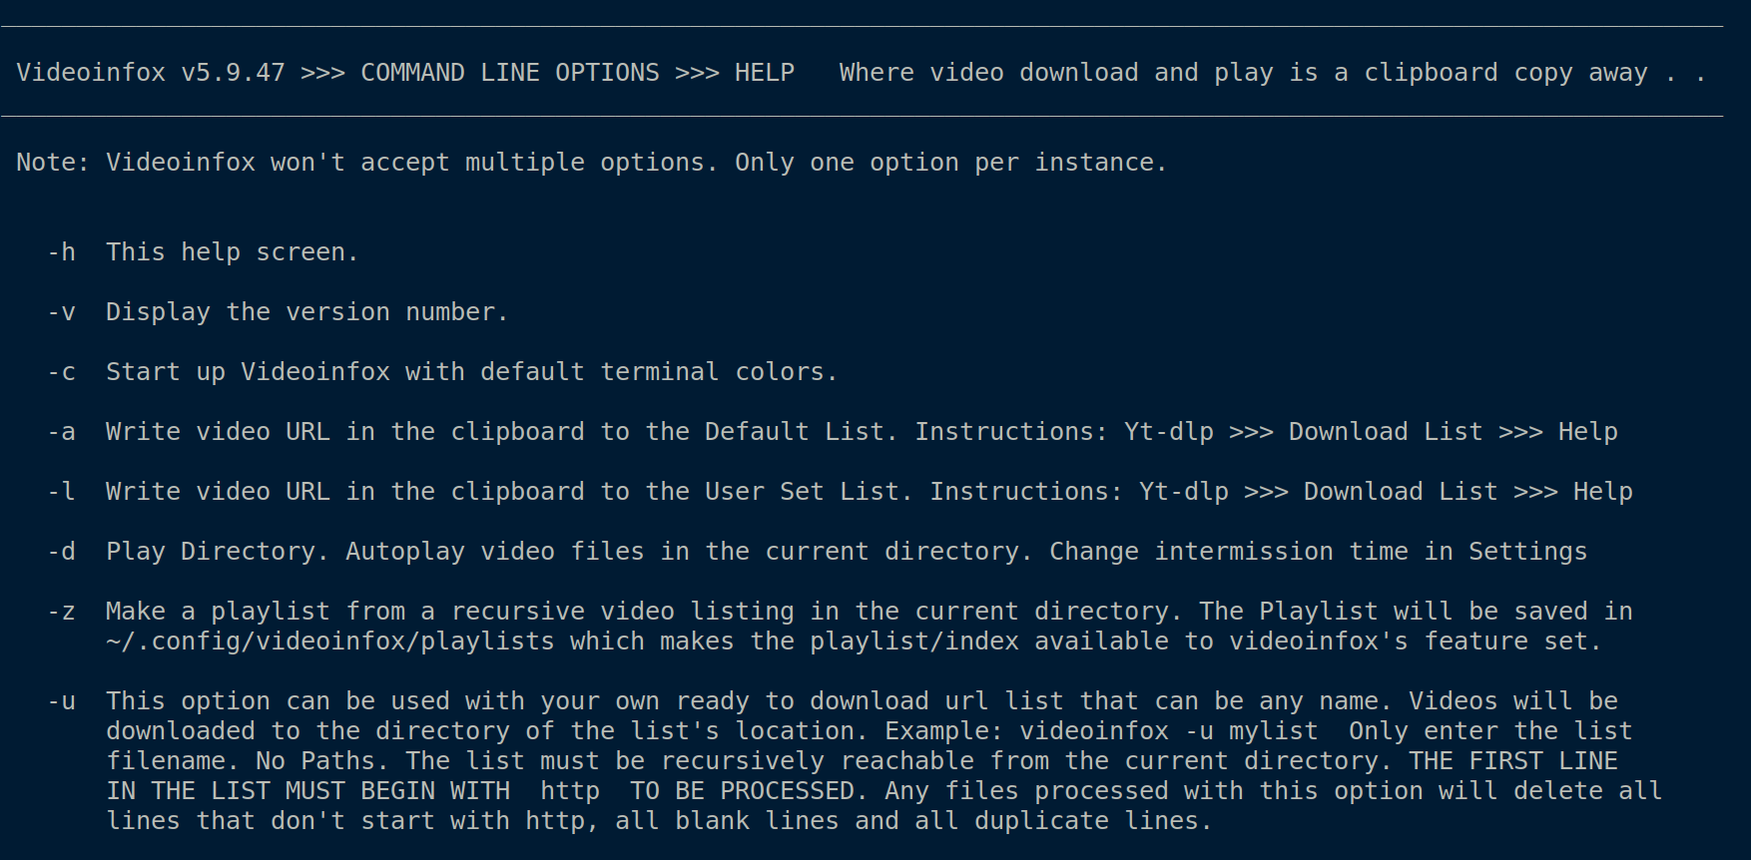This screenshot has width=1751, height=860.
Task: Click the "-a" option flag
Action: [61, 432]
